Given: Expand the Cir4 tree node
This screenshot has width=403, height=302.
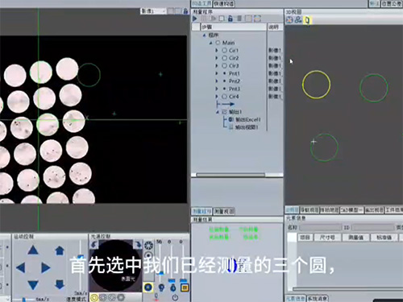Looking at the screenshot, I should pyautogui.click(x=217, y=97).
